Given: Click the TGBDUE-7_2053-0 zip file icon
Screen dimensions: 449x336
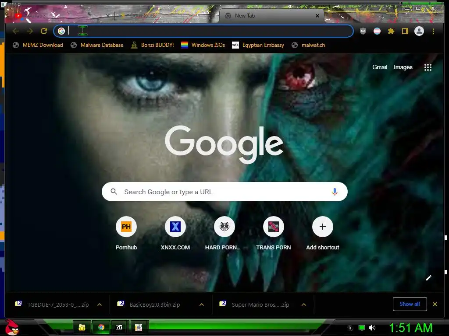Looking at the screenshot, I should [x=18, y=304].
